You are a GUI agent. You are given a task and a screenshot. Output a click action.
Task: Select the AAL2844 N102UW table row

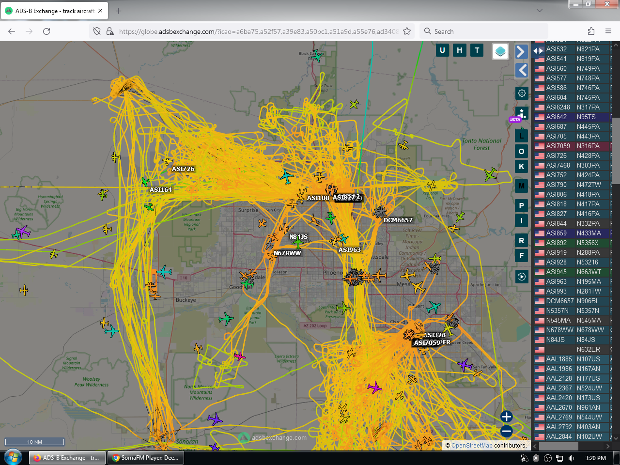click(x=573, y=436)
